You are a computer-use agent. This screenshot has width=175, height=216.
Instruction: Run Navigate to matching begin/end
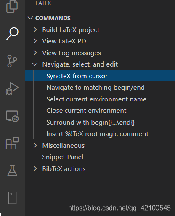click(95, 88)
